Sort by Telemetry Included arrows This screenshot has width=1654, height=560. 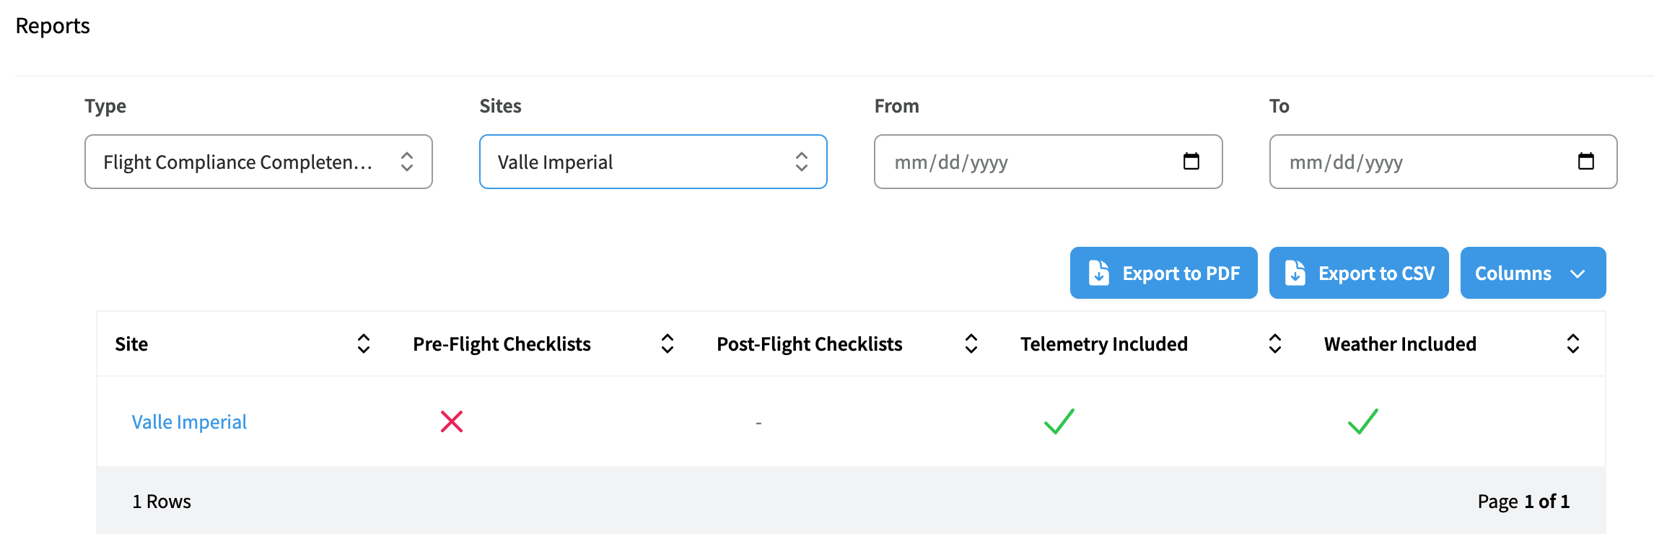coord(1275,344)
